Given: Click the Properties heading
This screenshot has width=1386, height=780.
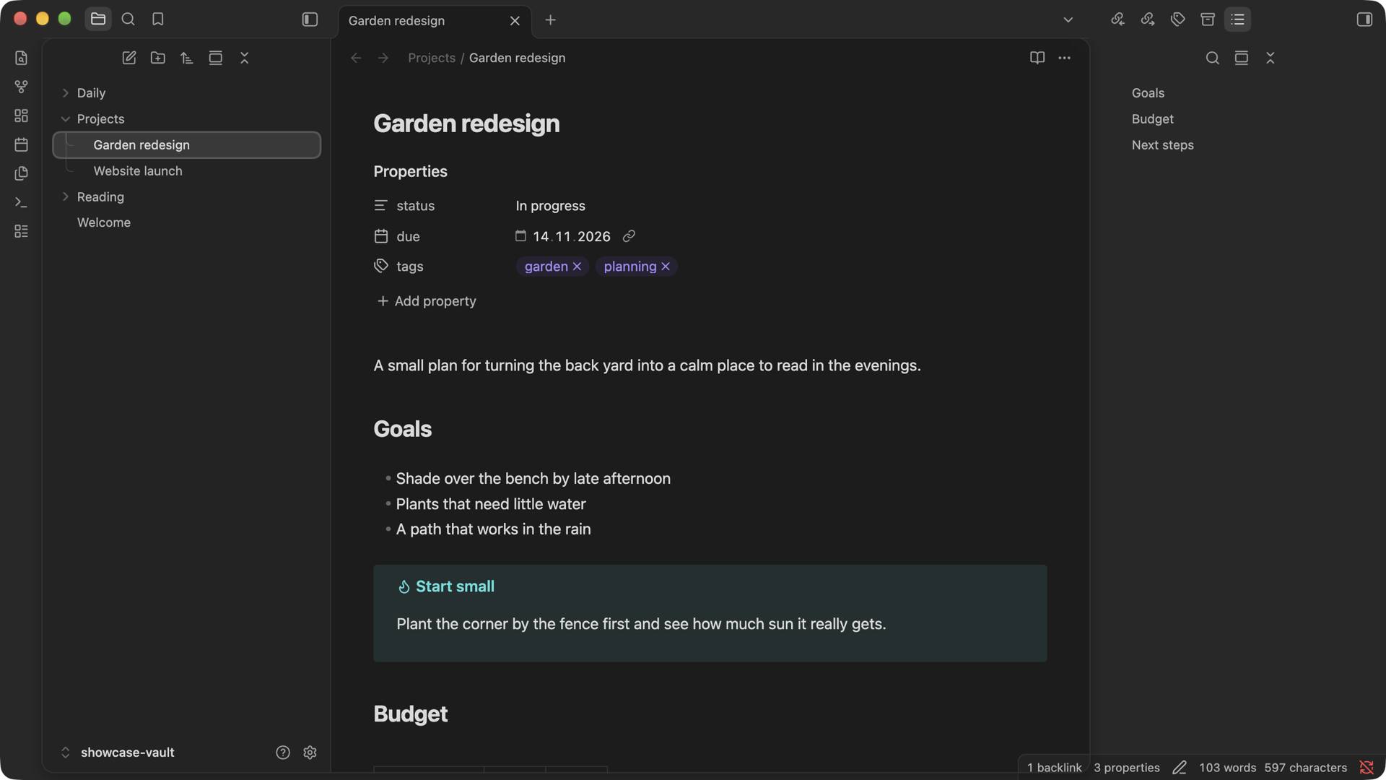Looking at the screenshot, I should (411, 172).
